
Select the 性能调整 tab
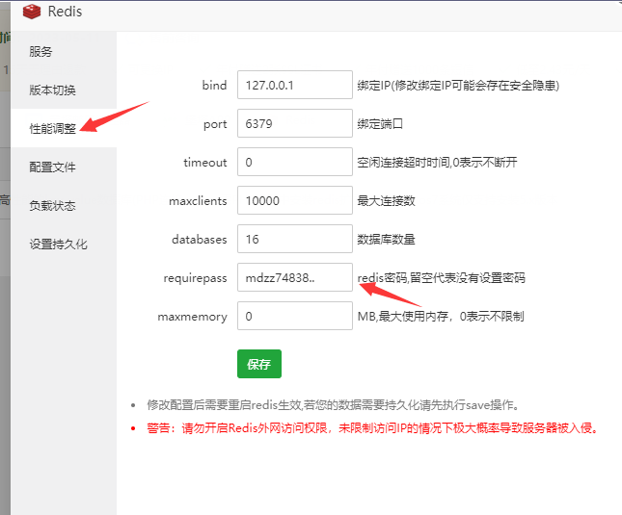click(64, 128)
